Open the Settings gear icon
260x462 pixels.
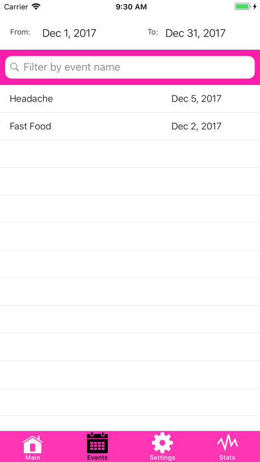point(162,443)
